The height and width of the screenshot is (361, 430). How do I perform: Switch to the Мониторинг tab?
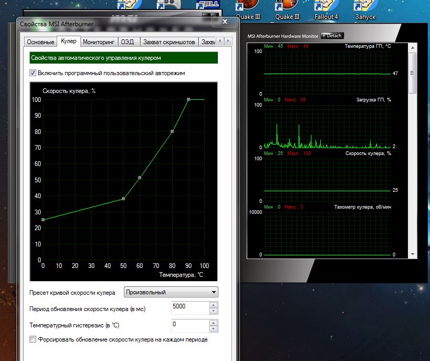[99, 42]
